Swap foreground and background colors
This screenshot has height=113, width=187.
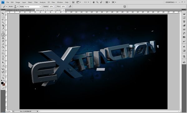(4, 81)
